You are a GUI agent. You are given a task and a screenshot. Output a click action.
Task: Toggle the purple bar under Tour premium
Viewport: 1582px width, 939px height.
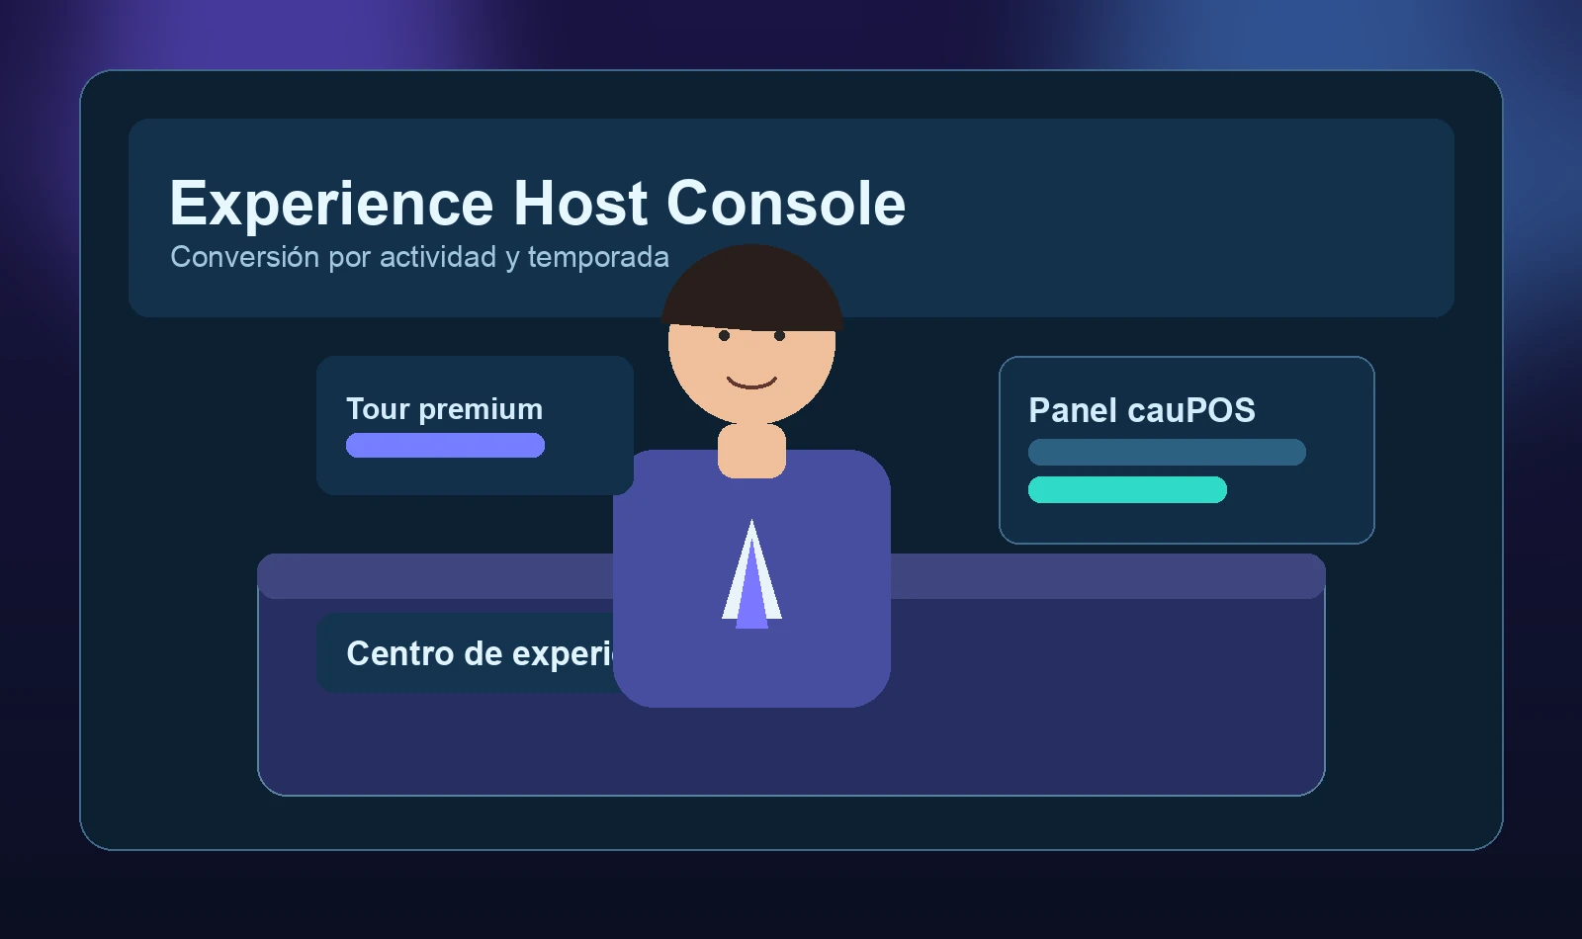[x=445, y=447]
